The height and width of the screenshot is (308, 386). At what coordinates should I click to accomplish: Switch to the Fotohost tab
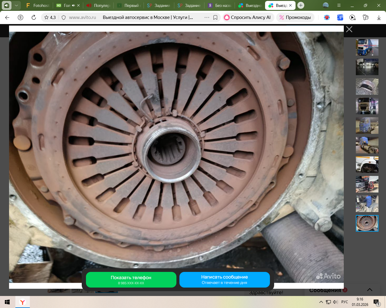pos(38,5)
